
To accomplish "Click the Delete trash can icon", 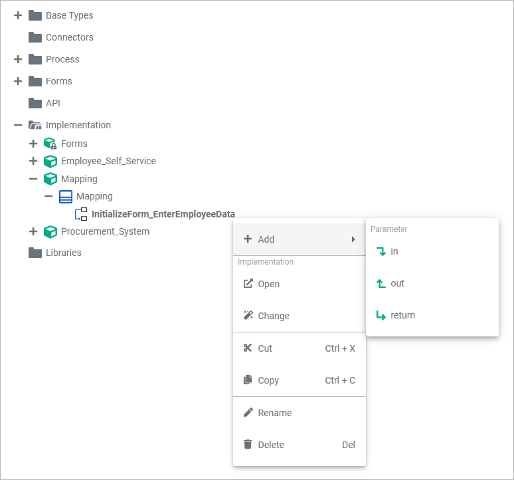I will click(248, 445).
